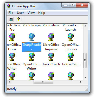Viewport: 95px width, 97px height.
Task: Click the yellow question mark help icon
Action: 19,19
